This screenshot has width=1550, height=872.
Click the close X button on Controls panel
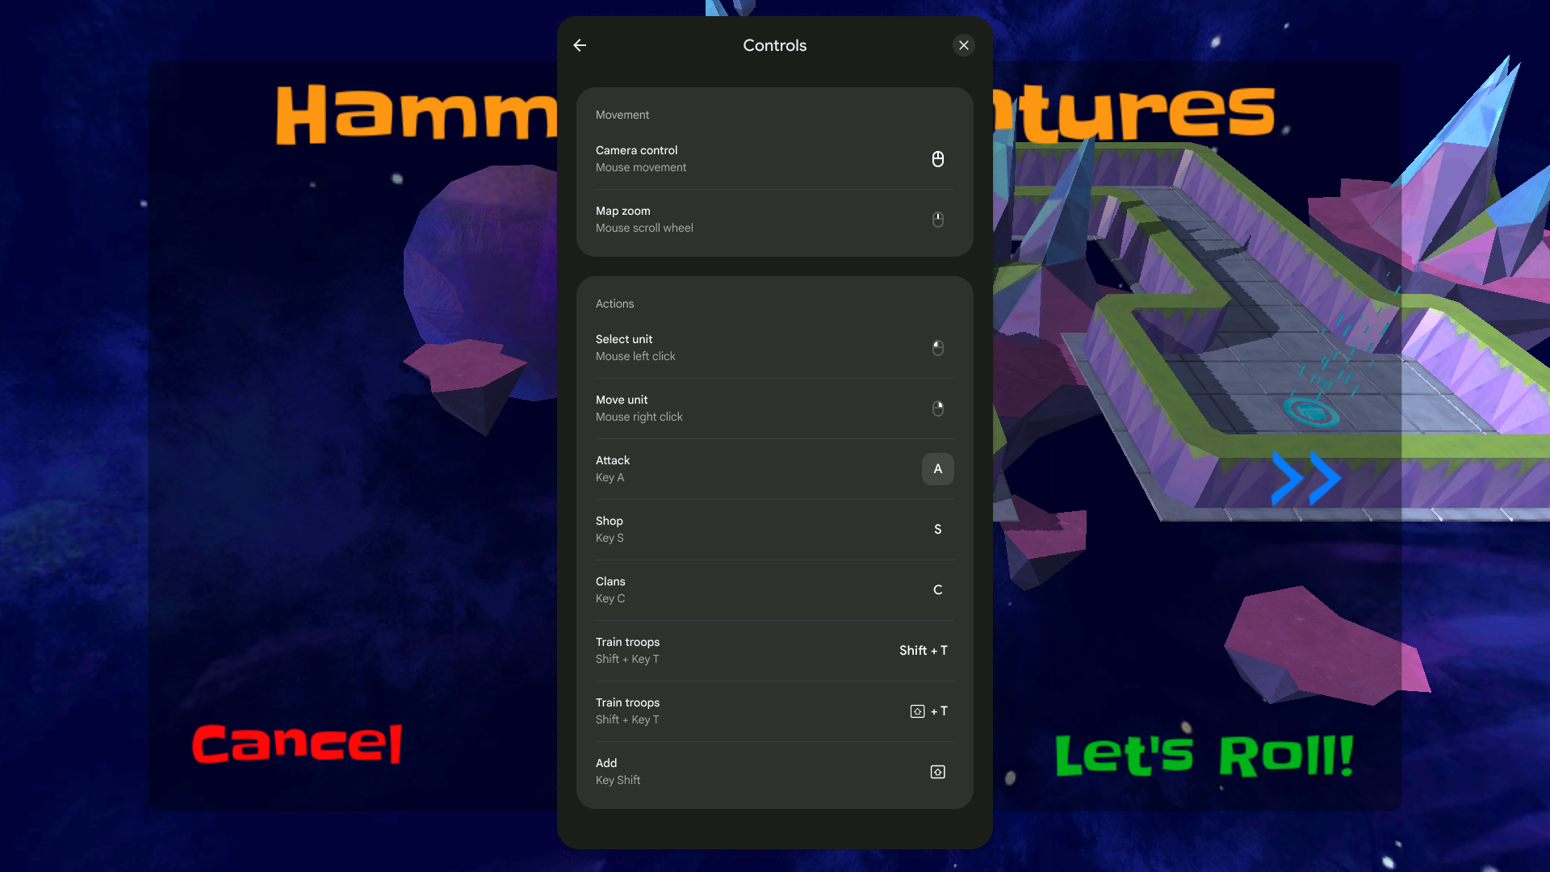point(965,44)
